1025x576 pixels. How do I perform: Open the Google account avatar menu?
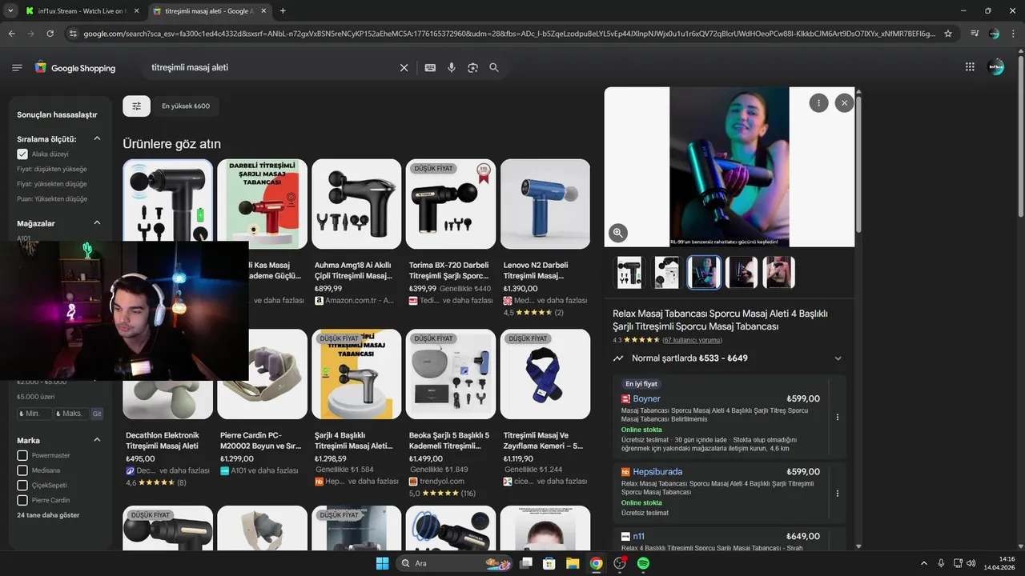(x=996, y=67)
